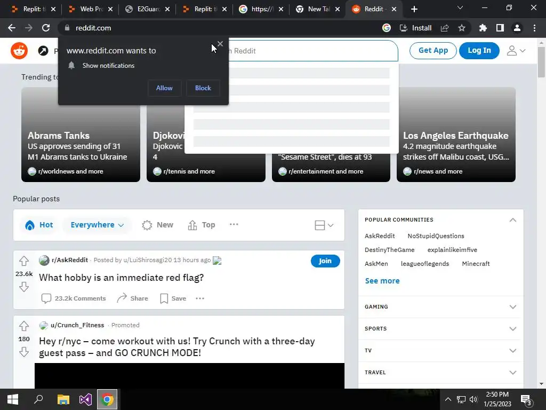Open the user account dropdown menu
Image resolution: width=546 pixels, height=410 pixels.
coord(516,51)
